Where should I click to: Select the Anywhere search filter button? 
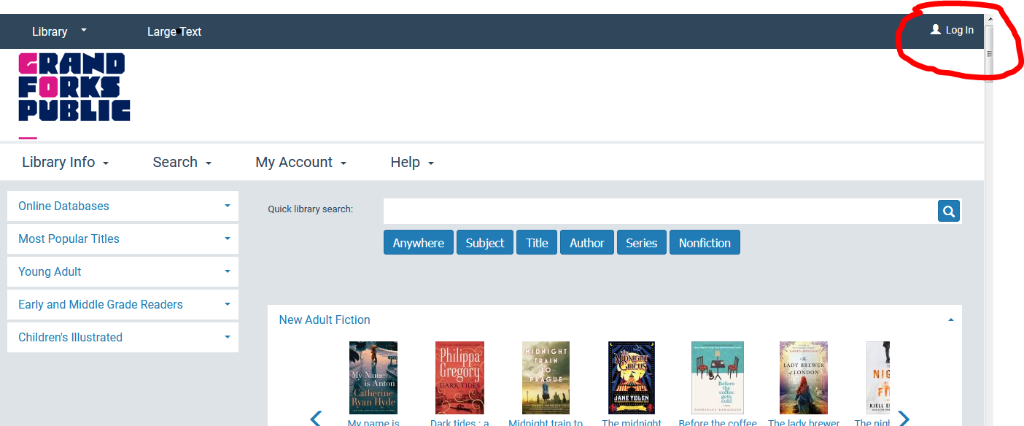(x=418, y=243)
